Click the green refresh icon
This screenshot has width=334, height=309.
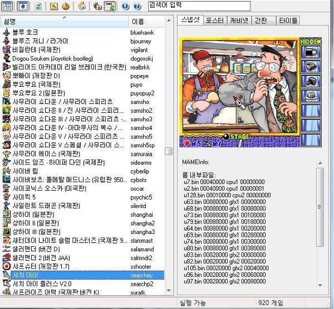click(x=38, y=6)
